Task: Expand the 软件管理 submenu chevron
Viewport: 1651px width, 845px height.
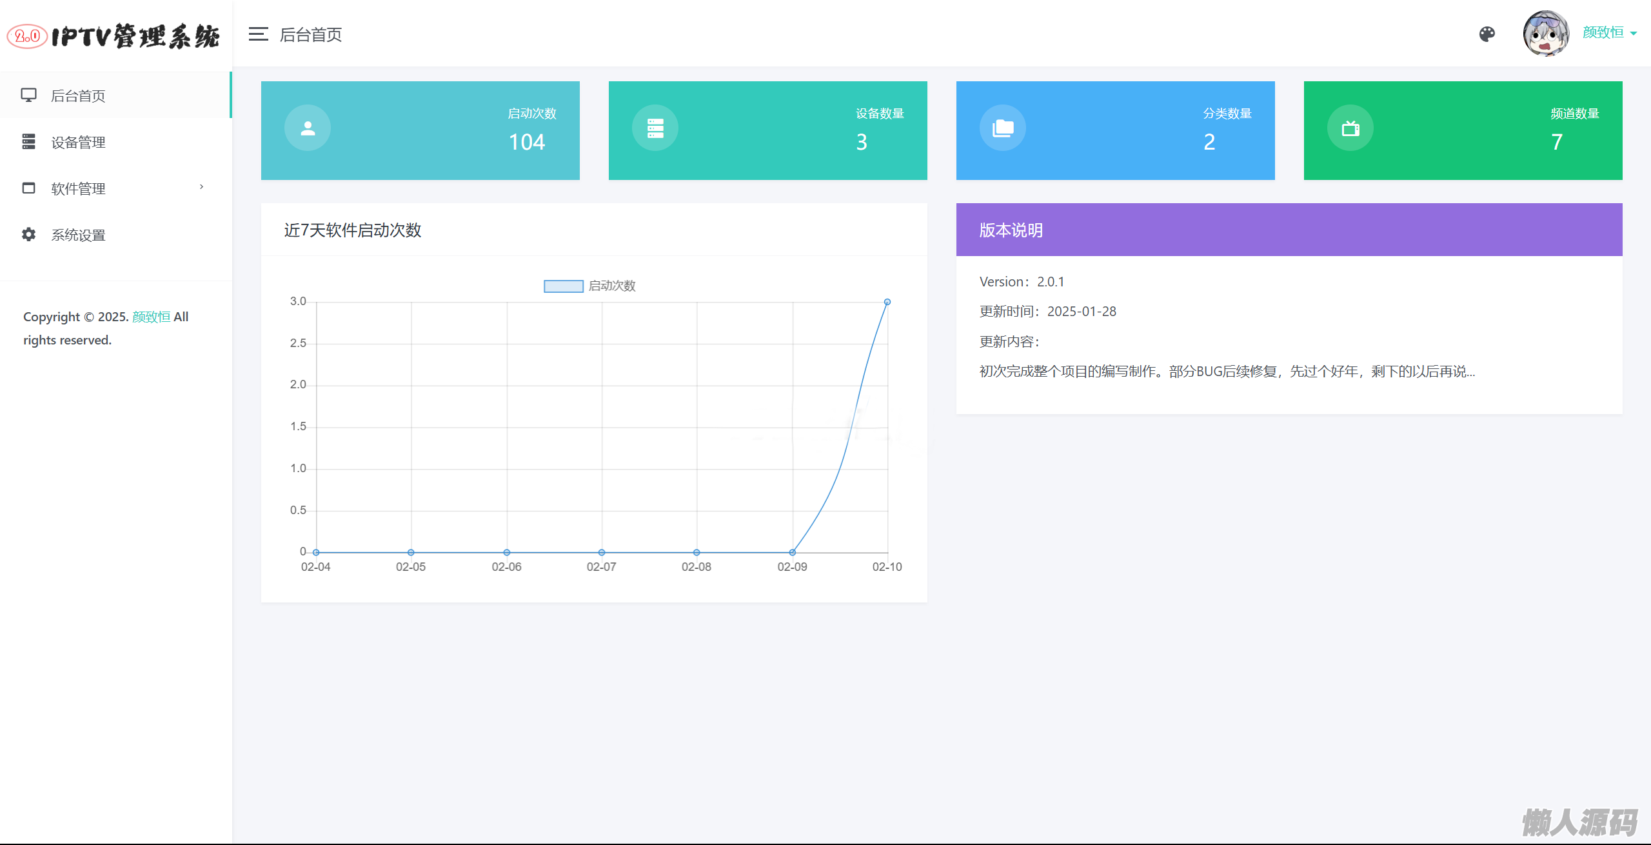Action: [201, 187]
